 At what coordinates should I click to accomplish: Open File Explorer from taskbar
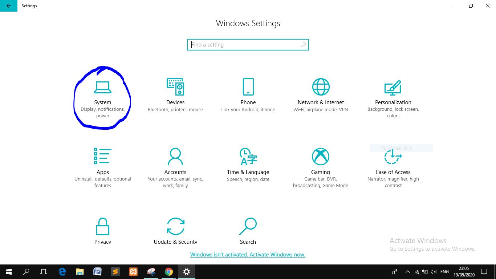80,271
